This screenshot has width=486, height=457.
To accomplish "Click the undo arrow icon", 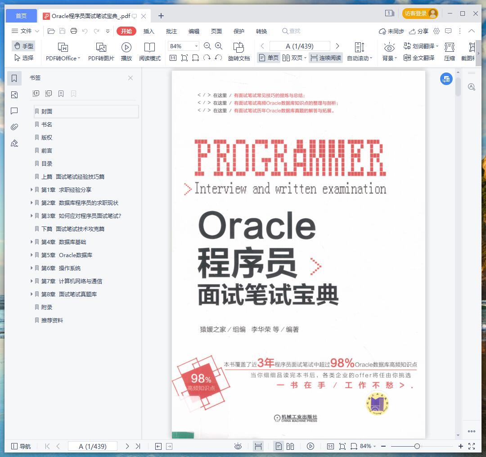I will 85,31.
